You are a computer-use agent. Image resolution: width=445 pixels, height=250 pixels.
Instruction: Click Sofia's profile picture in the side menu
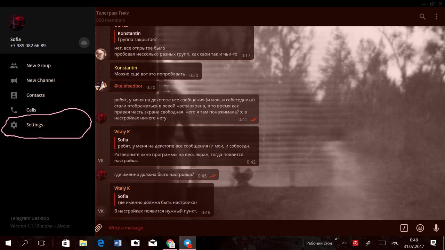17,23
